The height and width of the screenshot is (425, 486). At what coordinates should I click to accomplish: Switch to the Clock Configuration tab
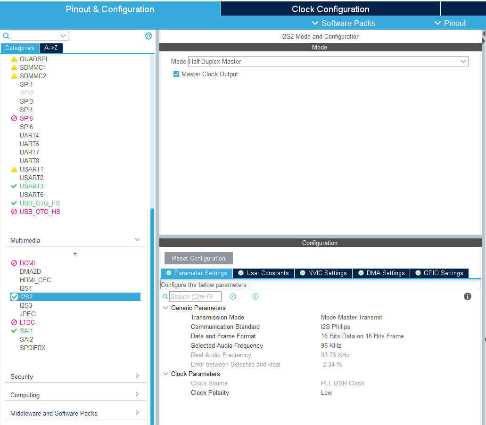[330, 9]
